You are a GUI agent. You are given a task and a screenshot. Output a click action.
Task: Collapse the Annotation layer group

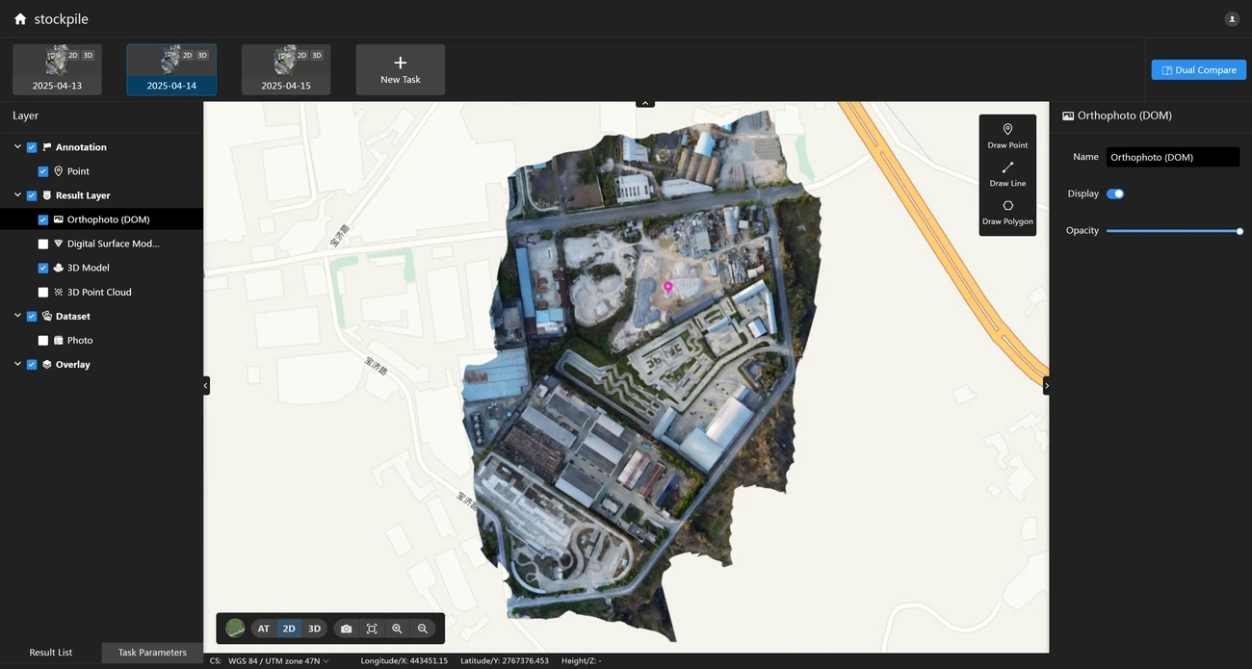tap(17, 147)
